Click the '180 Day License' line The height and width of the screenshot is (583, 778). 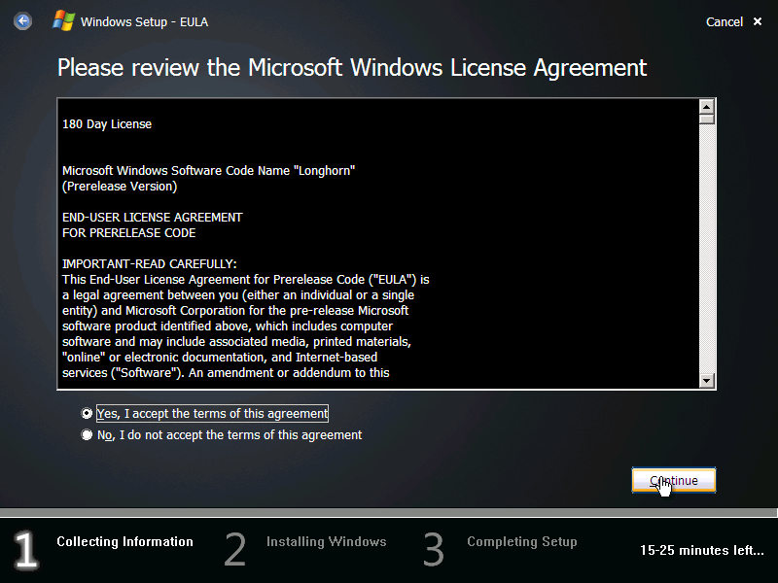[107, 124]
